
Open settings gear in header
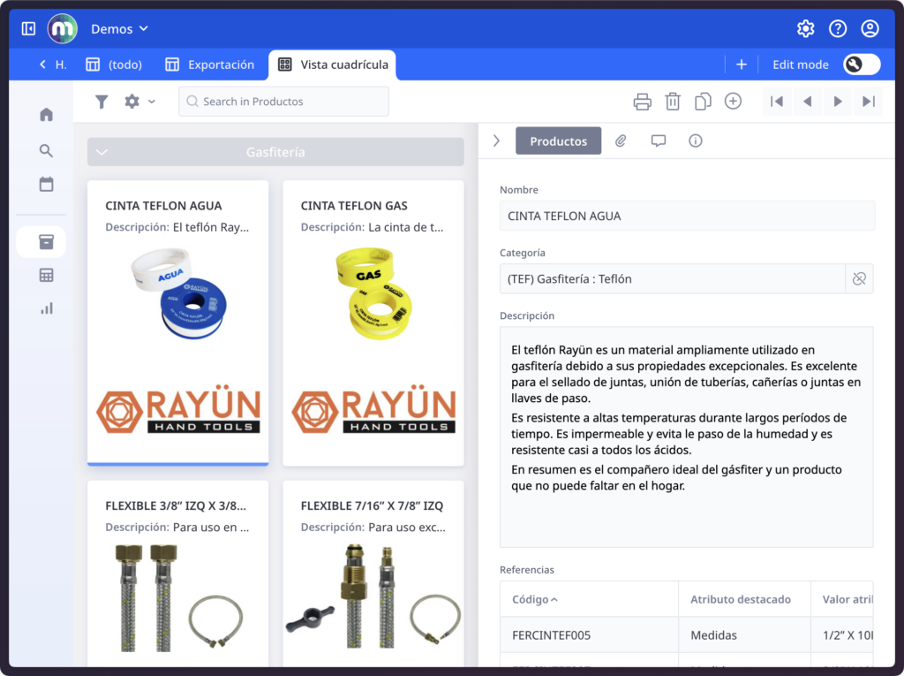coord(805,28)
